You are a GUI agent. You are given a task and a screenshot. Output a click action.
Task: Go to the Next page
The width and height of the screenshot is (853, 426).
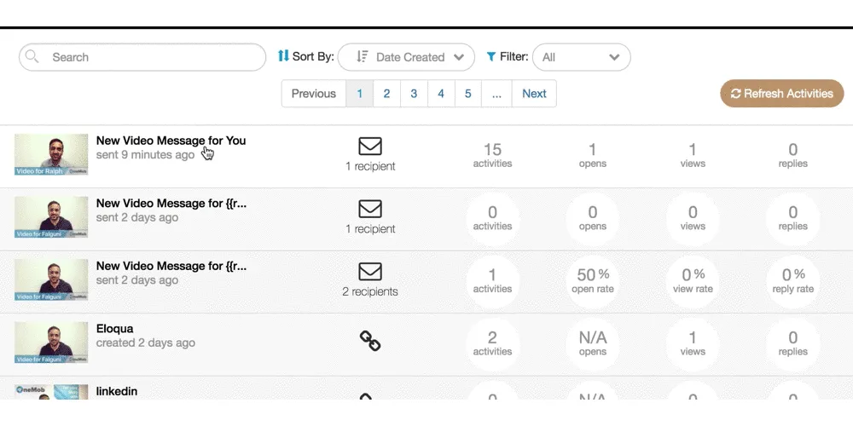(x=534, y=94)
